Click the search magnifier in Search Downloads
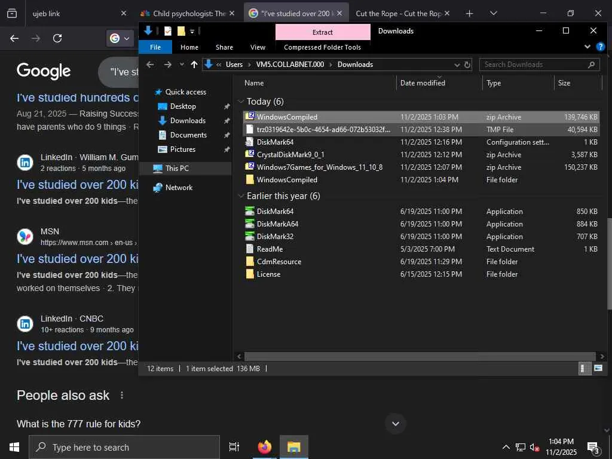The image size is (612, 459). click(591, 65)
